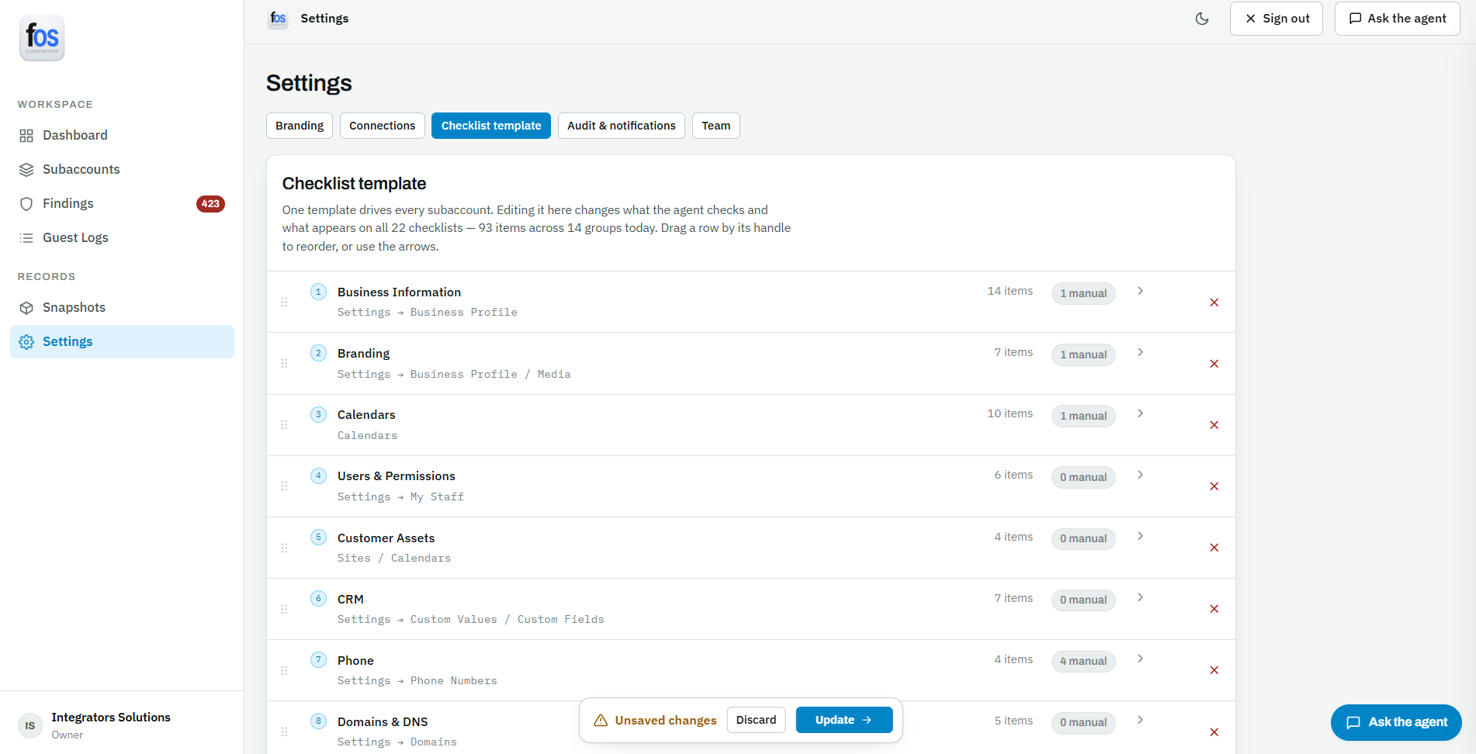Remove the Branding group
The width and height of the screenshot is (1476, 754).
[x=1214, y=364]
